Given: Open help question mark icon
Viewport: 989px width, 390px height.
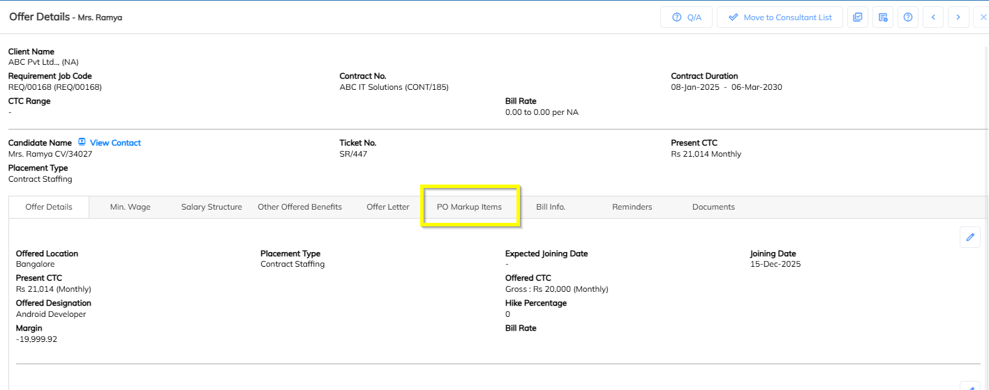Looking at the screenshot, I should (908, 17).
